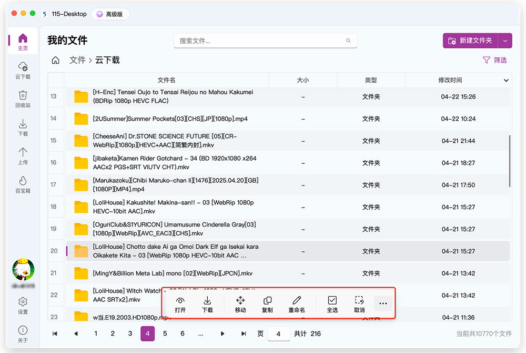Click the home breadcrumb icon beside 文件
This screenshot has height=353, width=526.
pos(55,60)
